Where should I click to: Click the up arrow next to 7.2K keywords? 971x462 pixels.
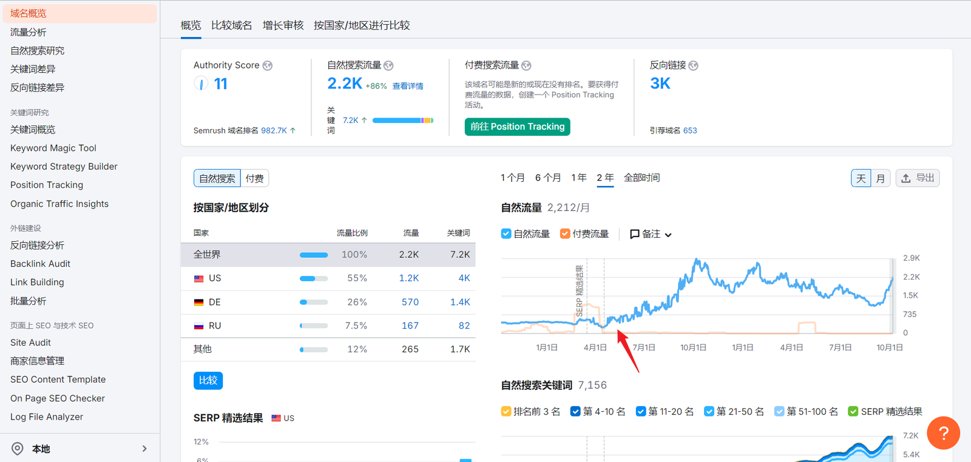point(364,120)
